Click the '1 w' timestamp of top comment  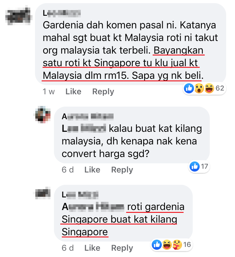[x=49, y=91]
